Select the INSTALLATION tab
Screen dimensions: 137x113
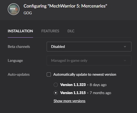[20, 31]
